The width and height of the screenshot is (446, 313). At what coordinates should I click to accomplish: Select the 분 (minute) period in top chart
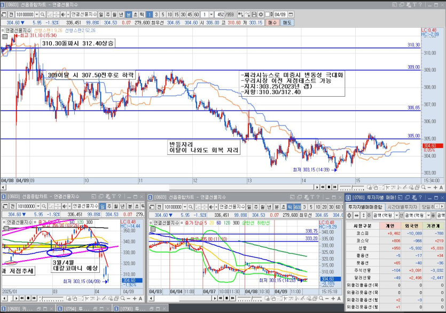[x=129, y=14]
